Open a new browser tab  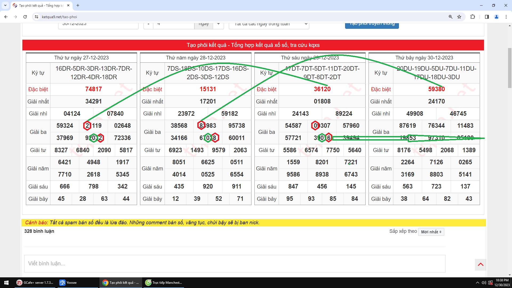78,5
